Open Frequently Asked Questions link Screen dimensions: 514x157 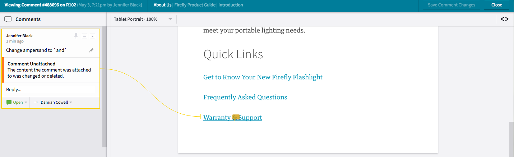click(245, 97)
